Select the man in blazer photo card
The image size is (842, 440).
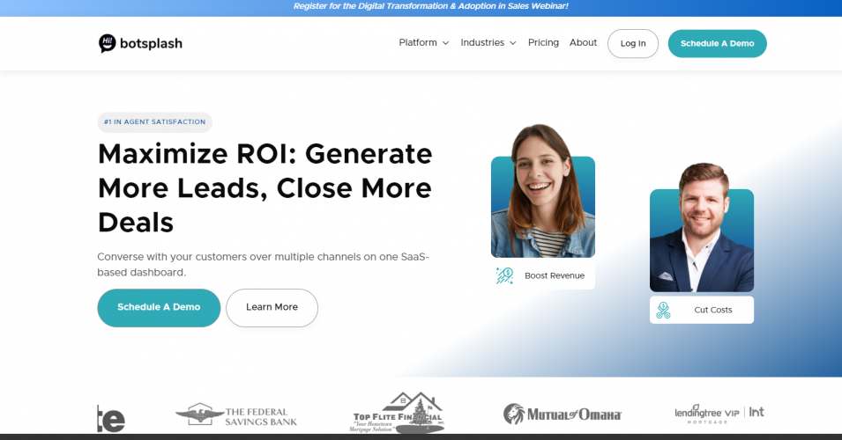pos(702,227)
